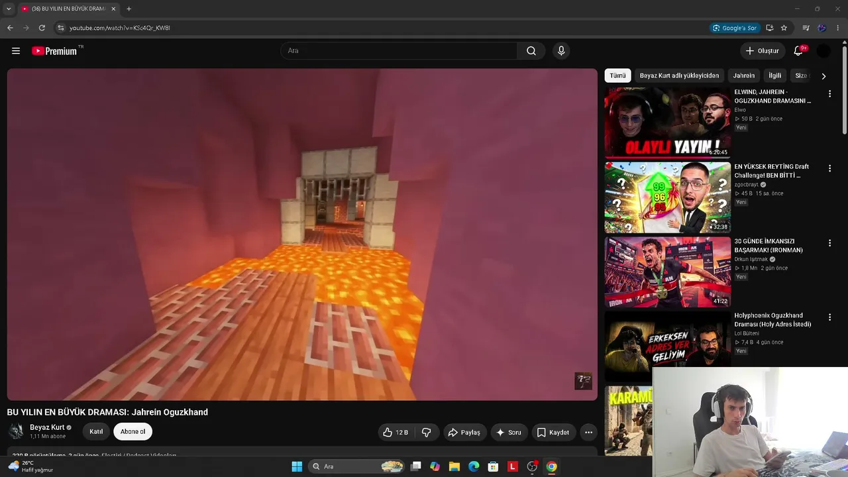848x477 pixels.
Task: Click the search magnifier button
Action: [x=531, y=51]
